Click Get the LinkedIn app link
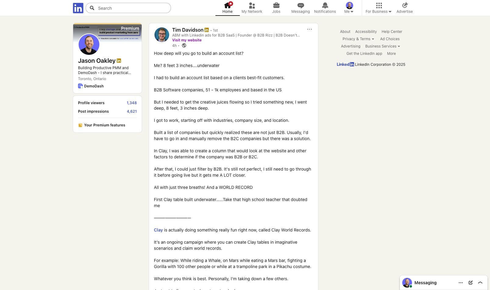The image size is (490, 290). (364, 54)
